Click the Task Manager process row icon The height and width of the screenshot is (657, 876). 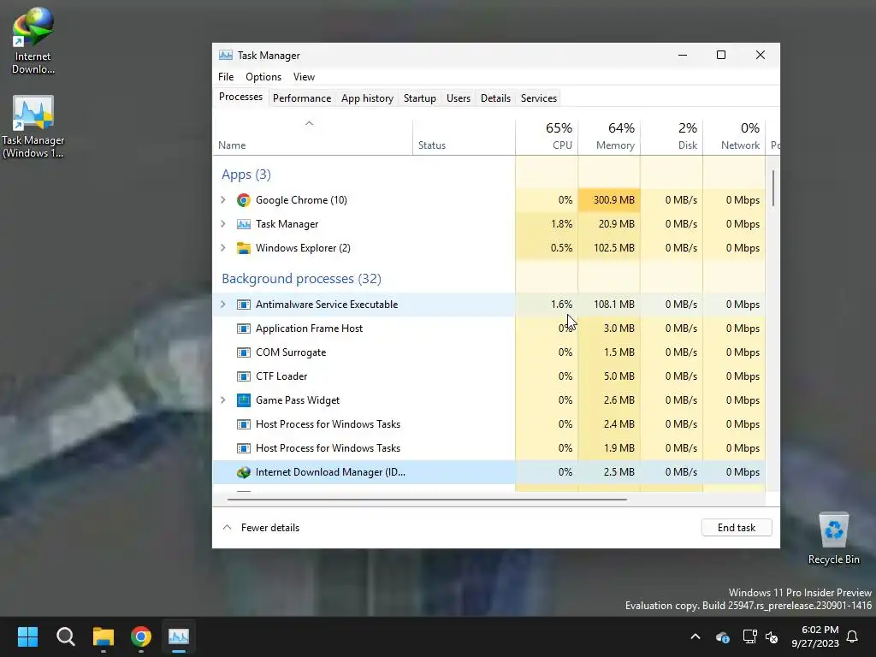click(243, 224)
